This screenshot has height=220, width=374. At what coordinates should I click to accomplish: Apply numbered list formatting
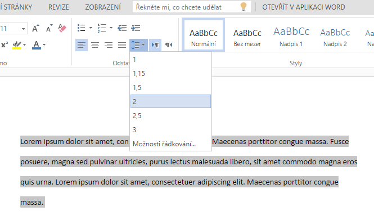point(102,28)
